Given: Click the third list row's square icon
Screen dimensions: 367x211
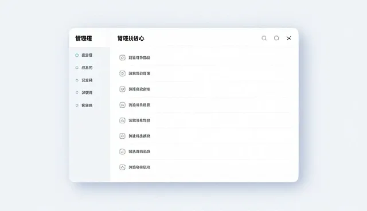Looking at the screenshot, I should click(x=122, y=89).
